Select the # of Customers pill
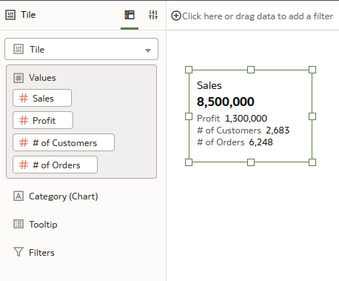This screenshot has width=339, height=281. click(64, 142)
